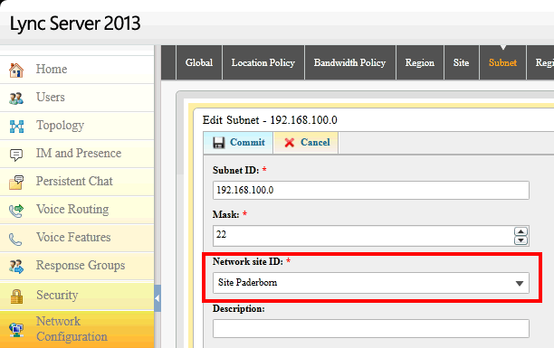Click the Edit Subnet - 192.168.100.0 heading
The image size is (554, 348).
[270, 120]
